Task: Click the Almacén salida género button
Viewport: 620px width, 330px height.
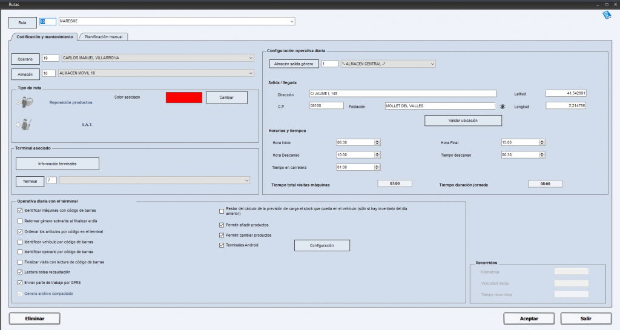Action: (x=294, y=64)
